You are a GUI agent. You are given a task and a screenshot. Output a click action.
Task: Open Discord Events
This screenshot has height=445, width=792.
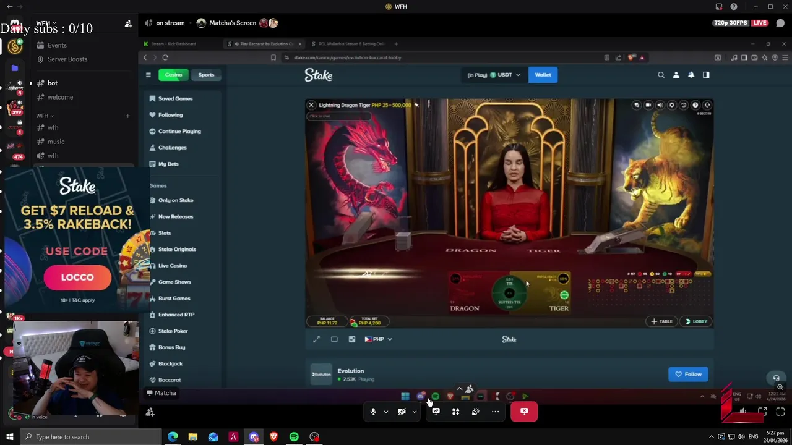pyautogui.click(x=57, y=45)
